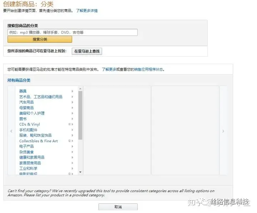Click the lock icon beside Collectibles & Fine Art
The height and width of the screenshot is (213, 257).
click(70, 141)
